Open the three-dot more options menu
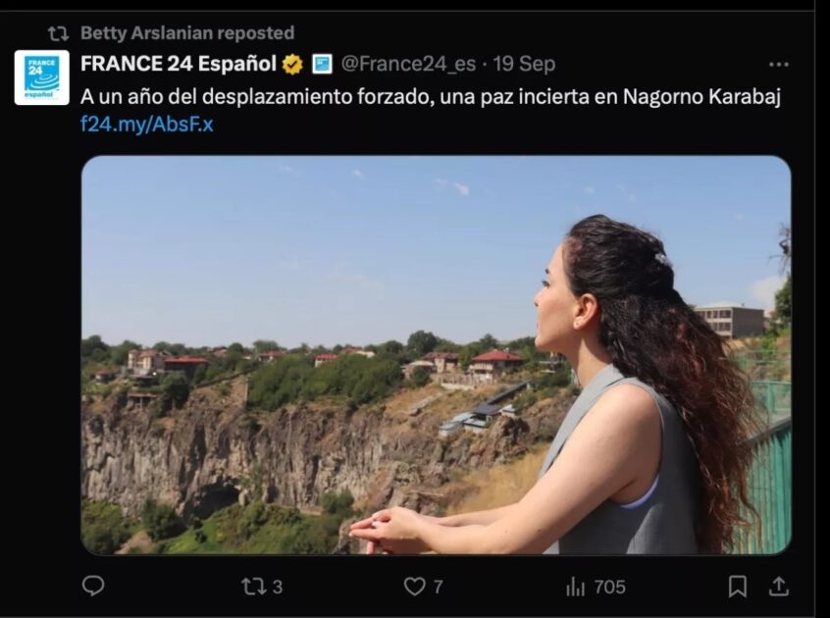 tap(778, 65)
